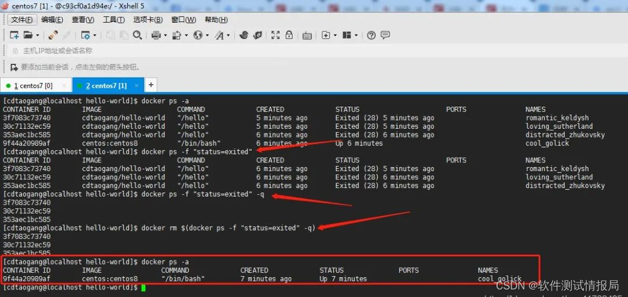Expand the file transfer dropdown arrow

[186, 35]
